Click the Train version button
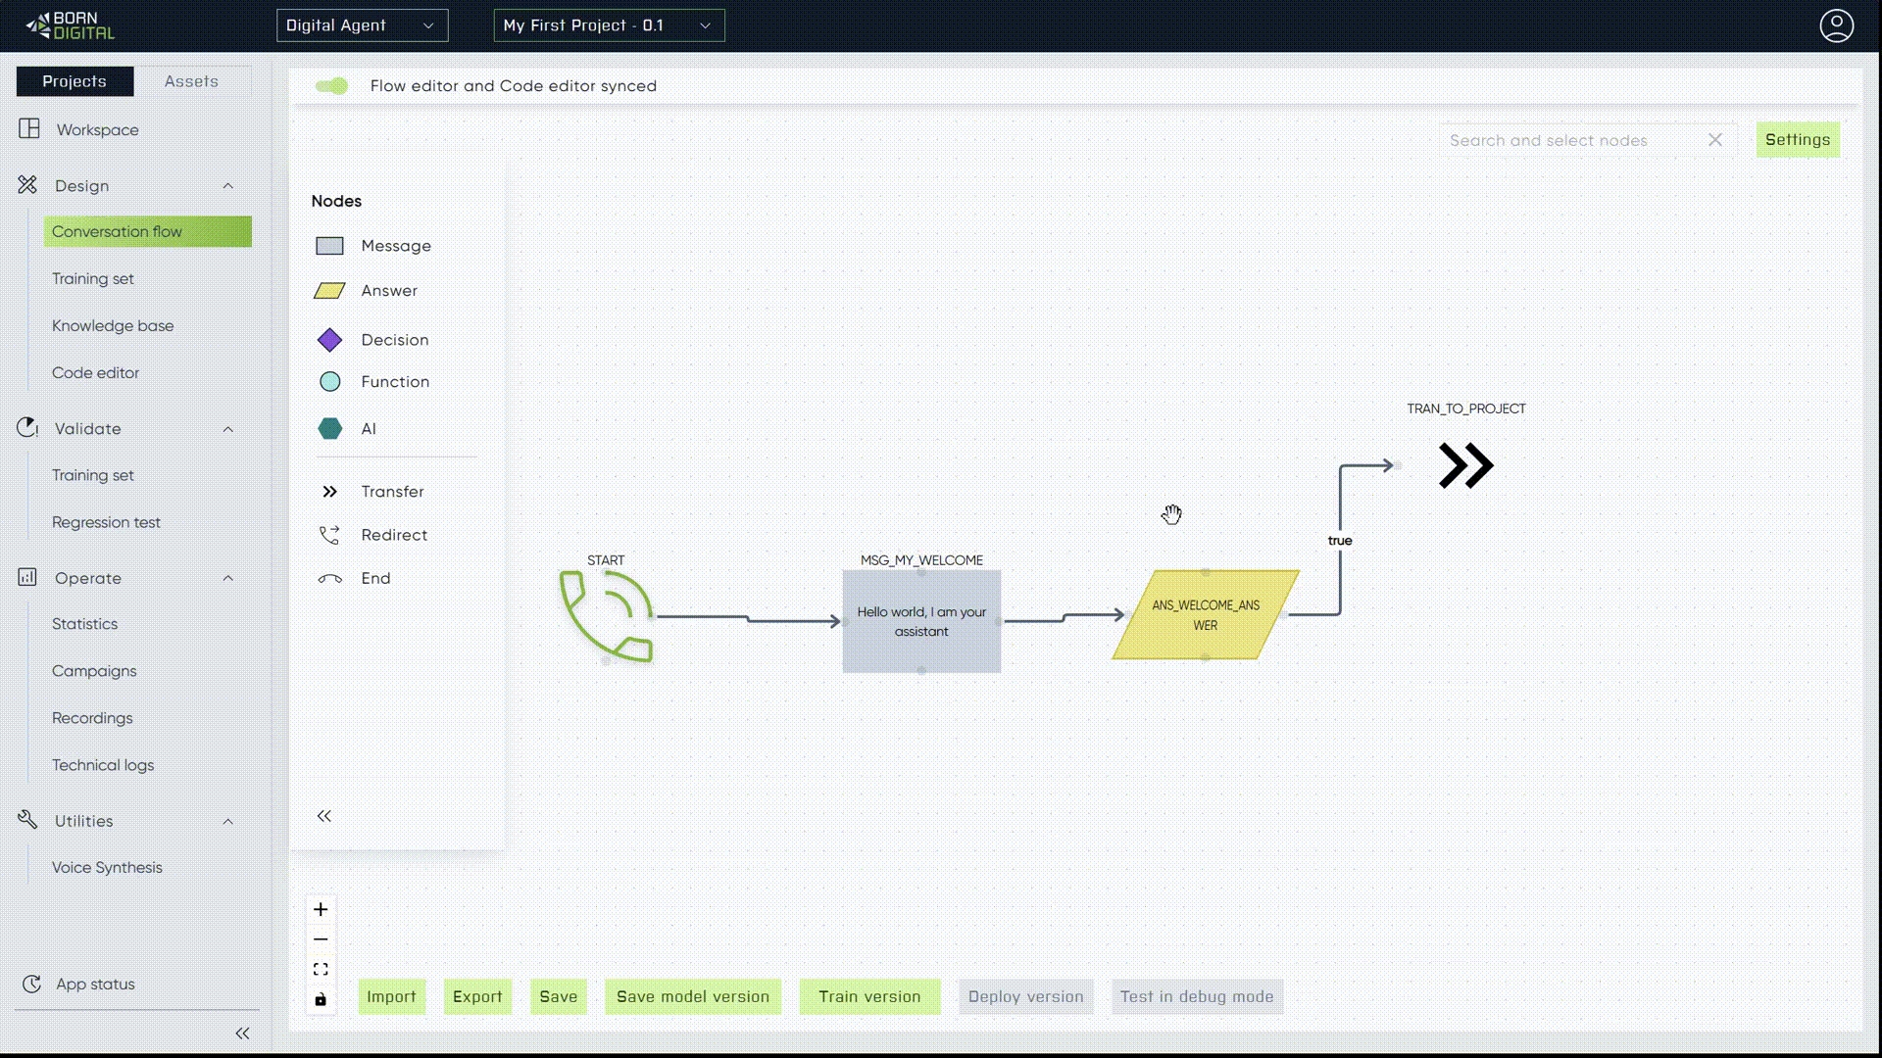1882x1058 pixels. point(869,996)
